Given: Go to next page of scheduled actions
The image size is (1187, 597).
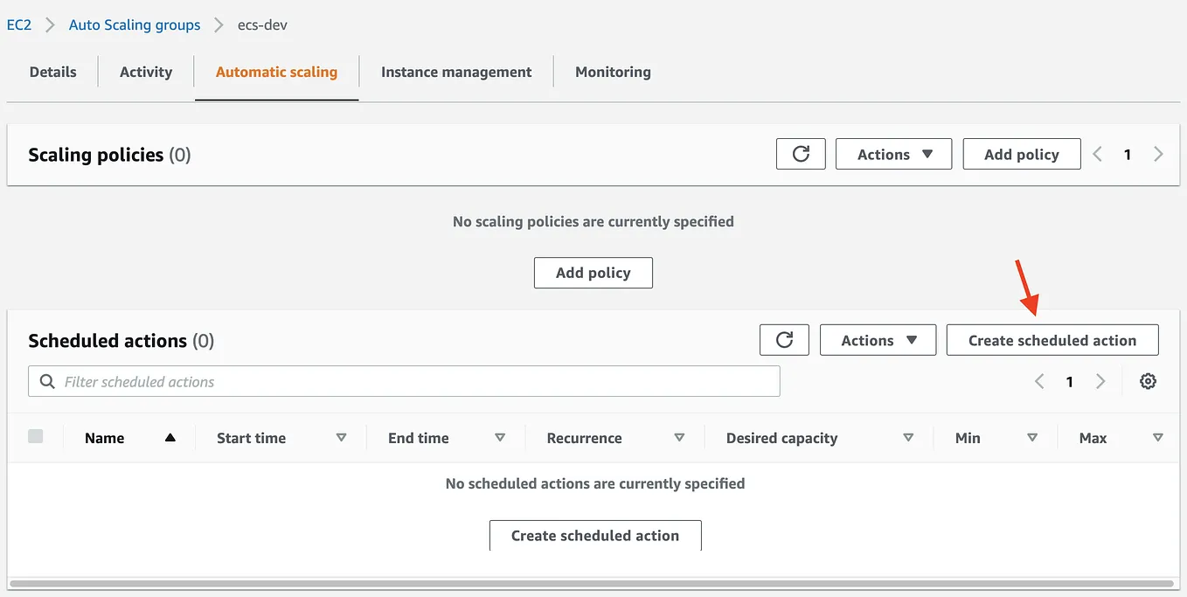Looking at the screenshot, I should coord(1100,381).
